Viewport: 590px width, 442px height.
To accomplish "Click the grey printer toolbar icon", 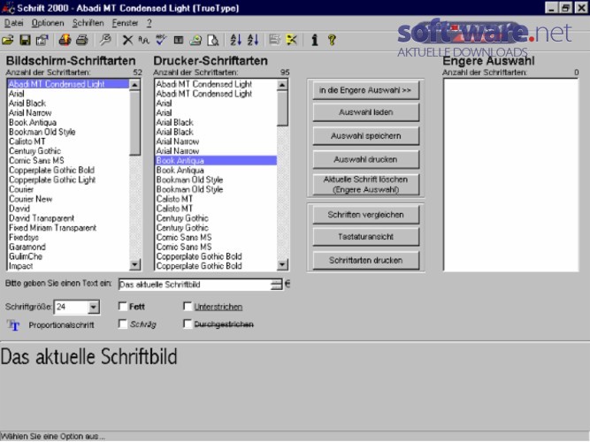I will (x=82, y=40).
